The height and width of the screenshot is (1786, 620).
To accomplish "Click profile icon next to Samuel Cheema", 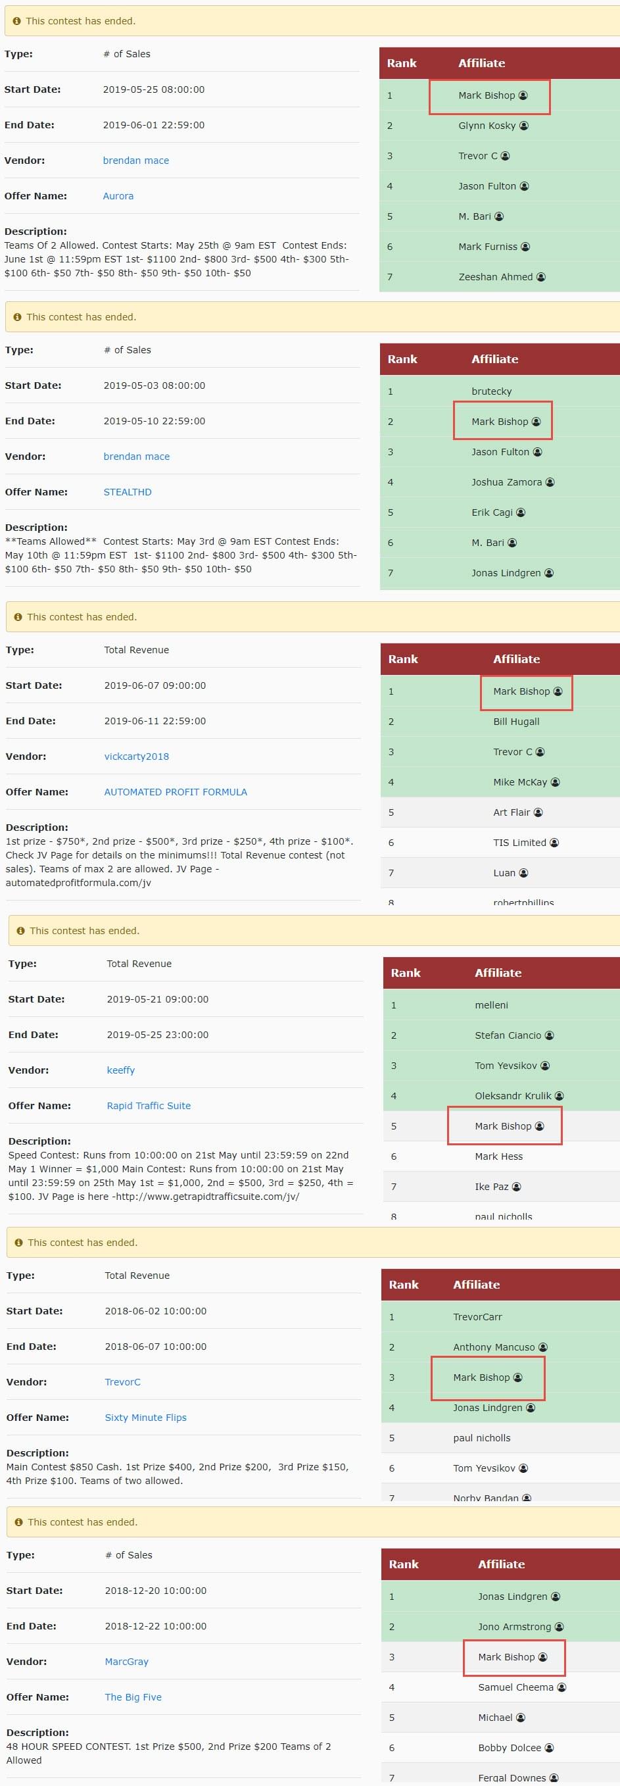I will (561, 1687).
